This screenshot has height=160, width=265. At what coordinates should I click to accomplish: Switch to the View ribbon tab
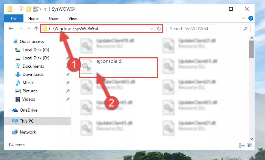point(73,19)
